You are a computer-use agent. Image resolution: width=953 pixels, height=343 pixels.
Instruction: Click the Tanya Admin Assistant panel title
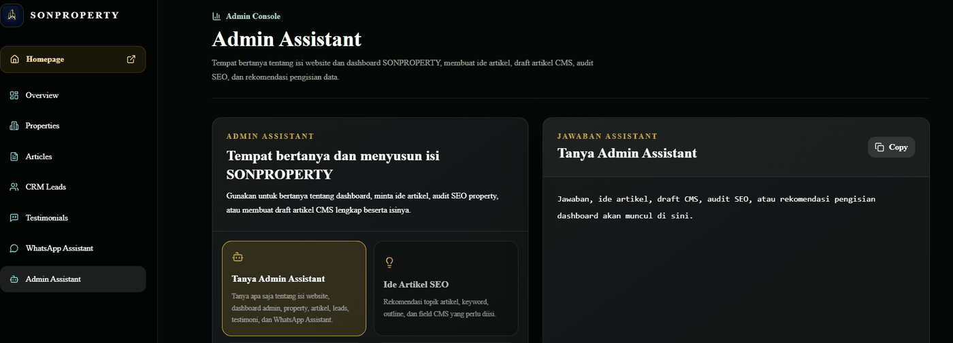[627, 154]
